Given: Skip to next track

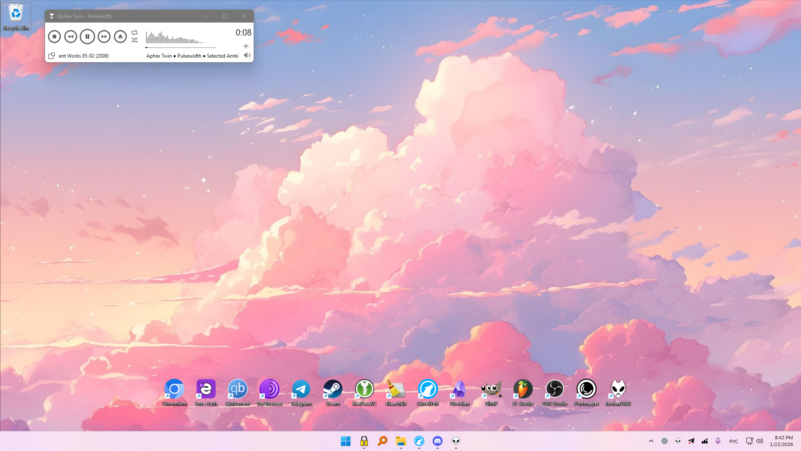Looking at the screenshot, I should point(104,37).
